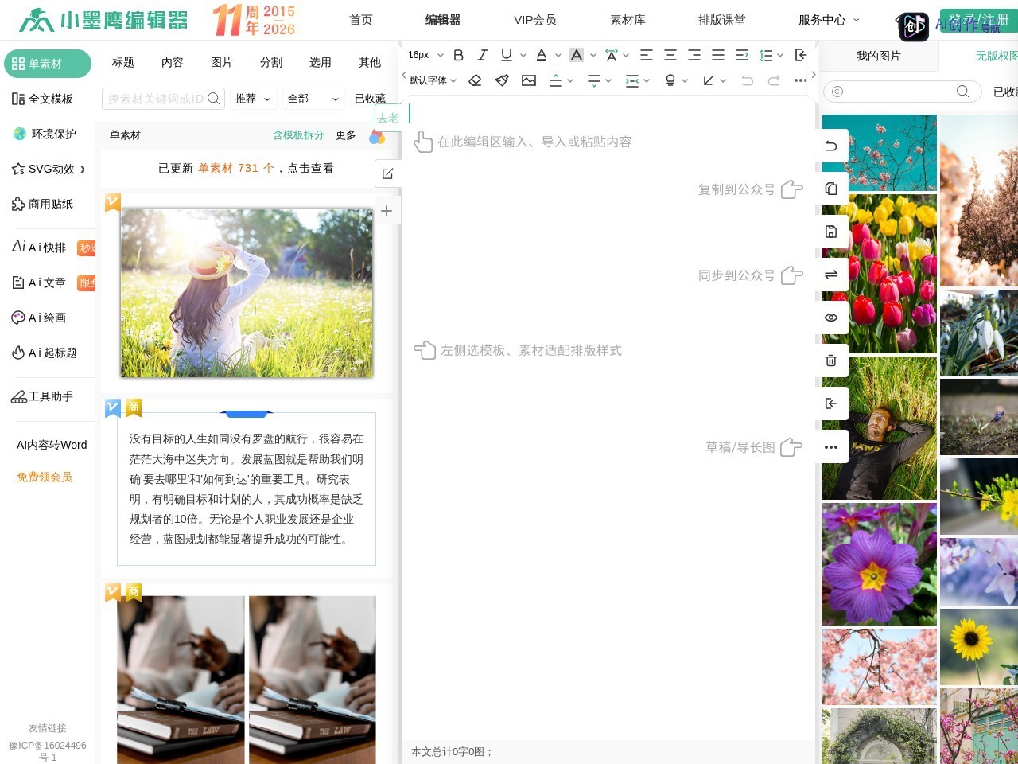This screenshot has width=1018, height=764.
Task: Align text right
Action: point(694,55)
